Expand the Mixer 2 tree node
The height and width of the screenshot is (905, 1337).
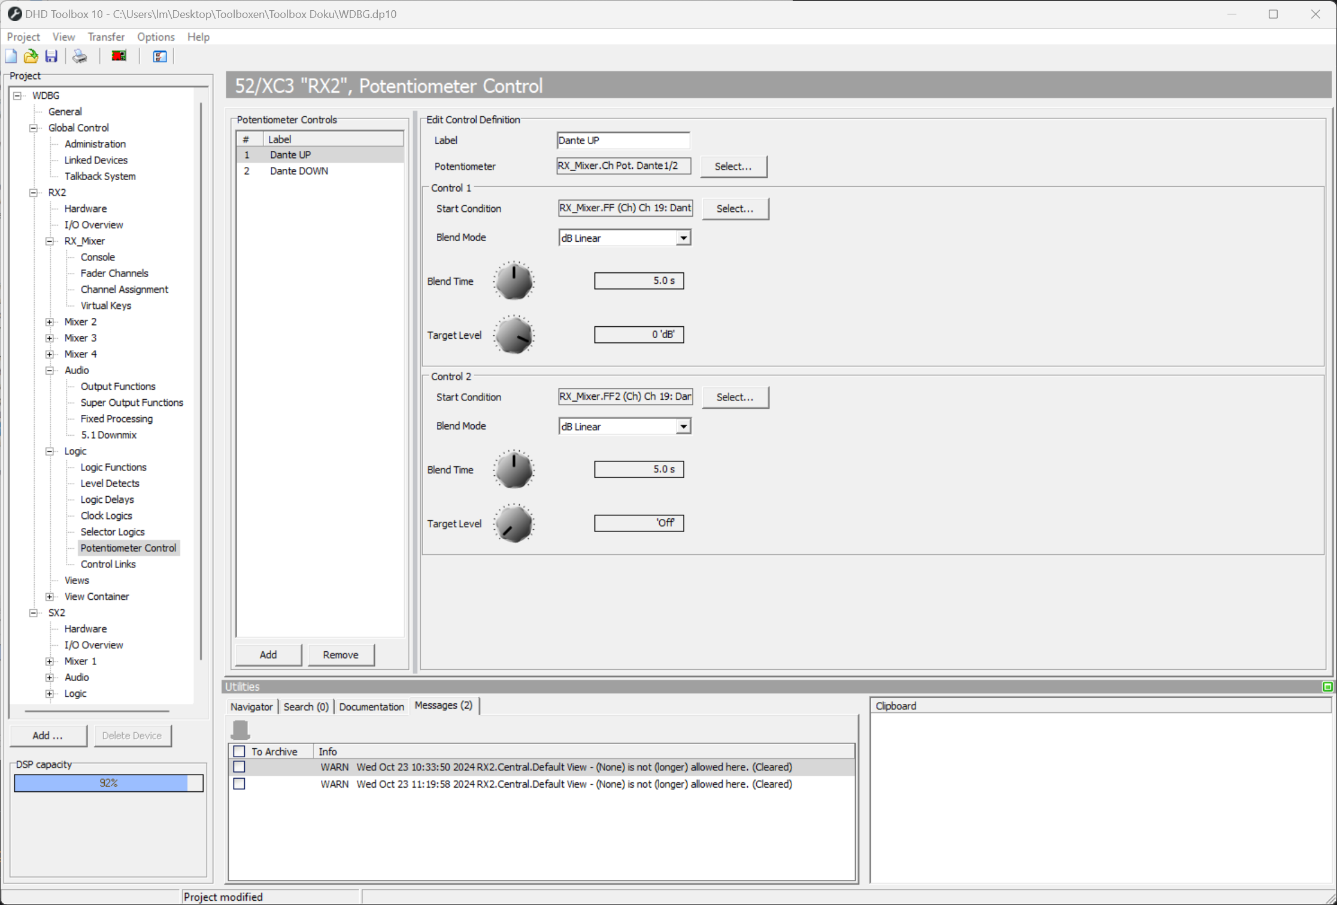point(50,321)
